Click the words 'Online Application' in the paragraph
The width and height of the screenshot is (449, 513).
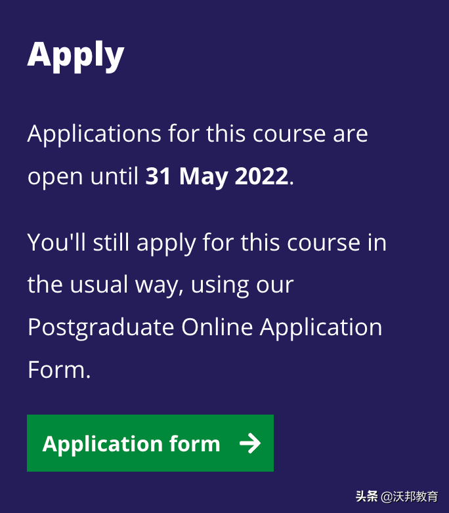(282, 327)
